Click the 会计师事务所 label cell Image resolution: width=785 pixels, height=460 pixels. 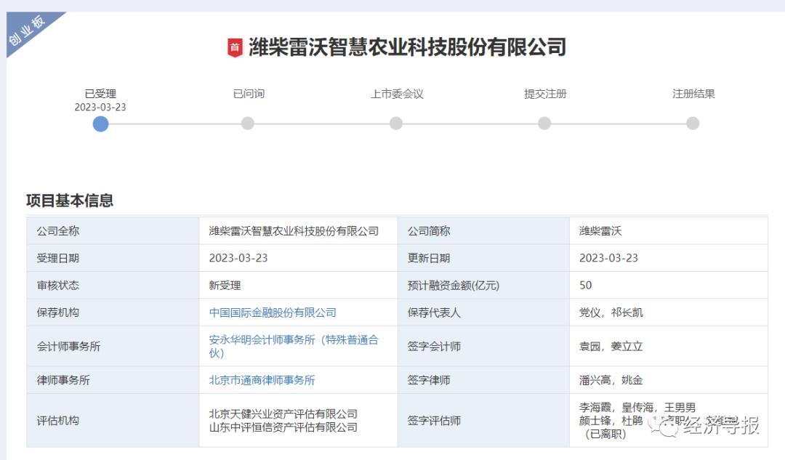pos(113,347)
